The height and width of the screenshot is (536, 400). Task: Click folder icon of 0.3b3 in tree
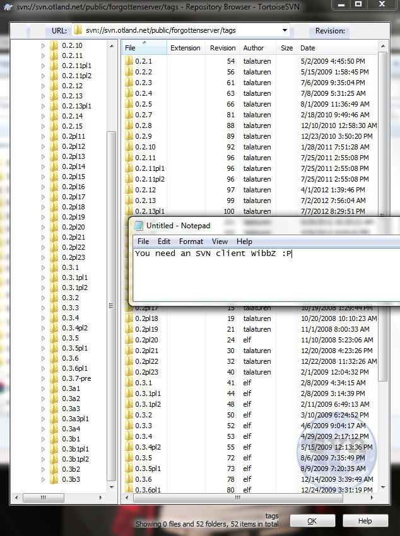click(x=54, y=479)
